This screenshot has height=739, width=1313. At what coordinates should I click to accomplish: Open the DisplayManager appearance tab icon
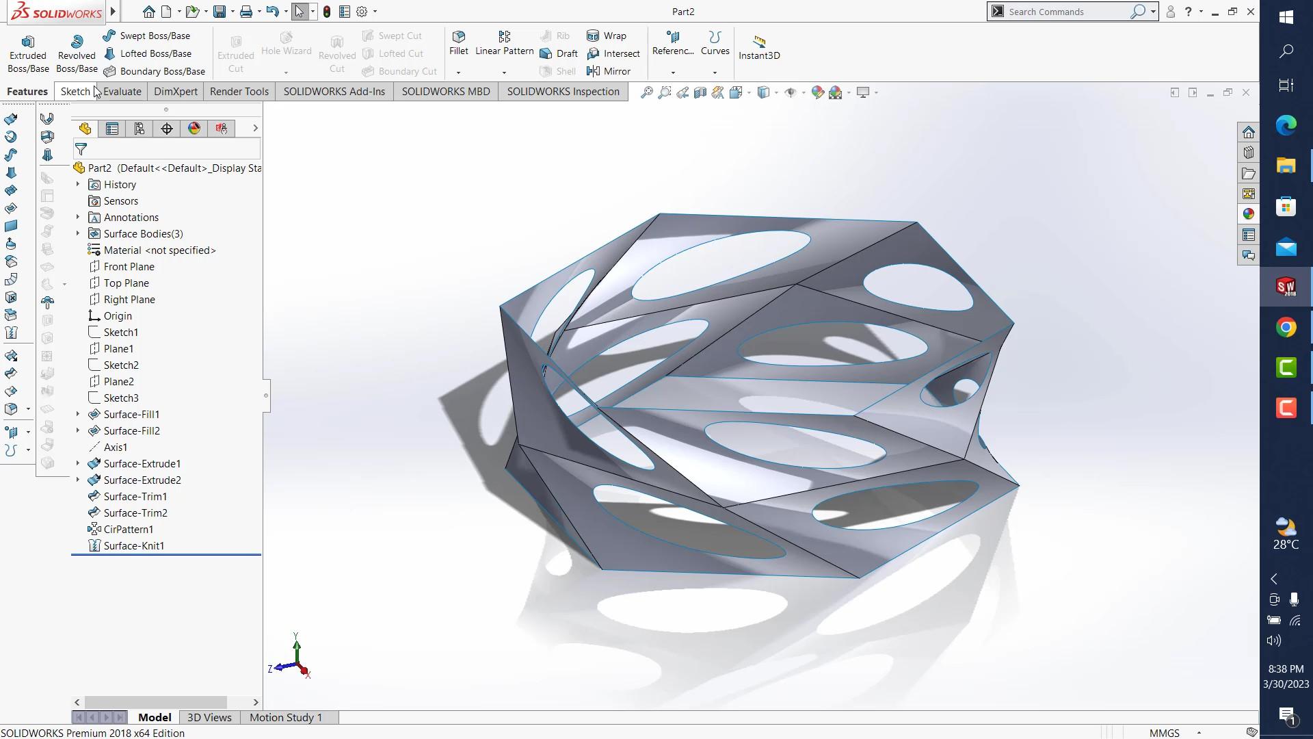[194, 129]
